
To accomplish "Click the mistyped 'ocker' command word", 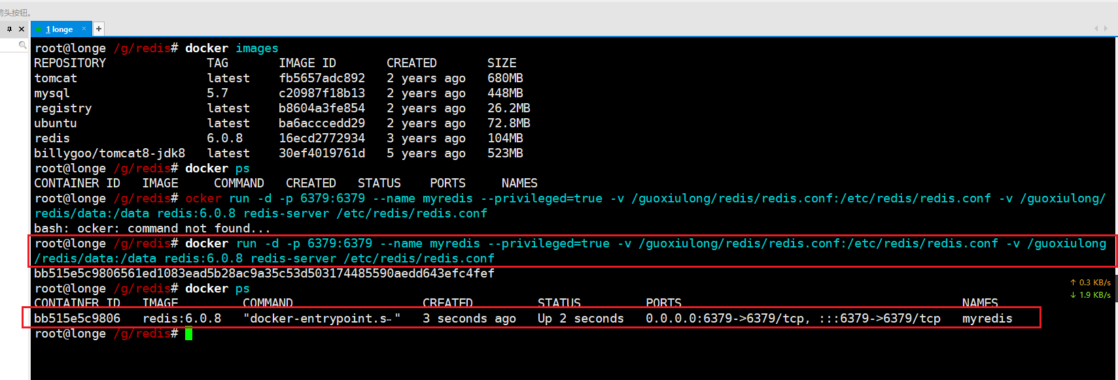I will click(203, 198).
